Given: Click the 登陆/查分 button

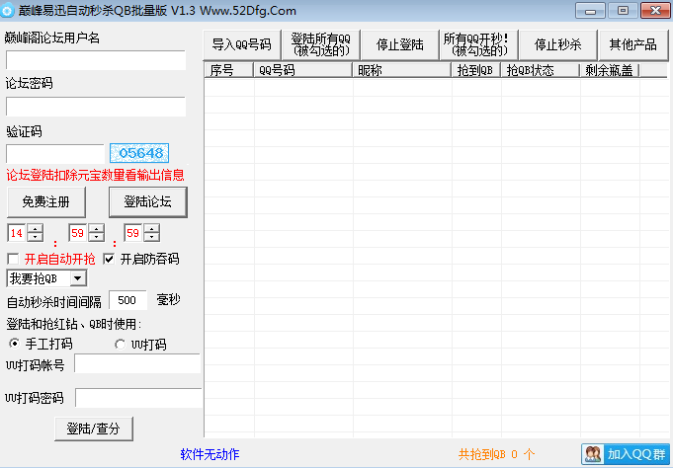Looking at the screenshot, I should (x=94, y=429).
